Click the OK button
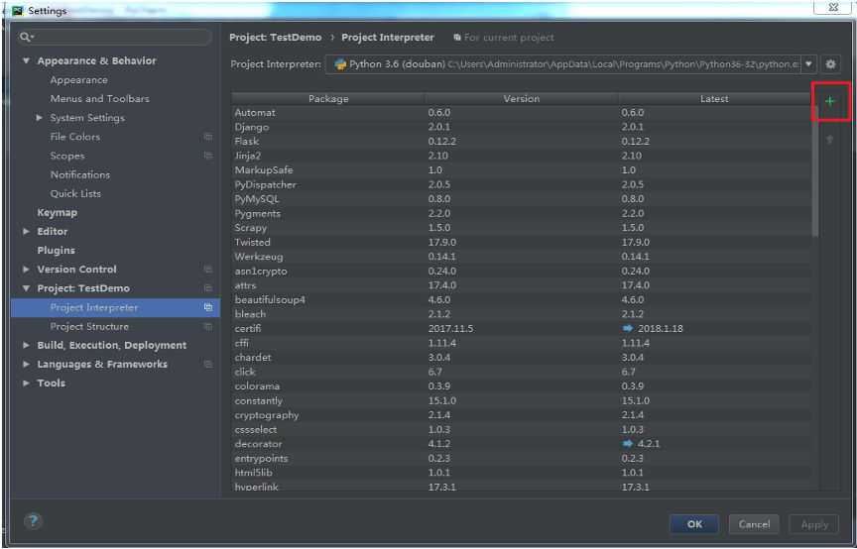This screenshot has height=549, width=857. [694, 524]
